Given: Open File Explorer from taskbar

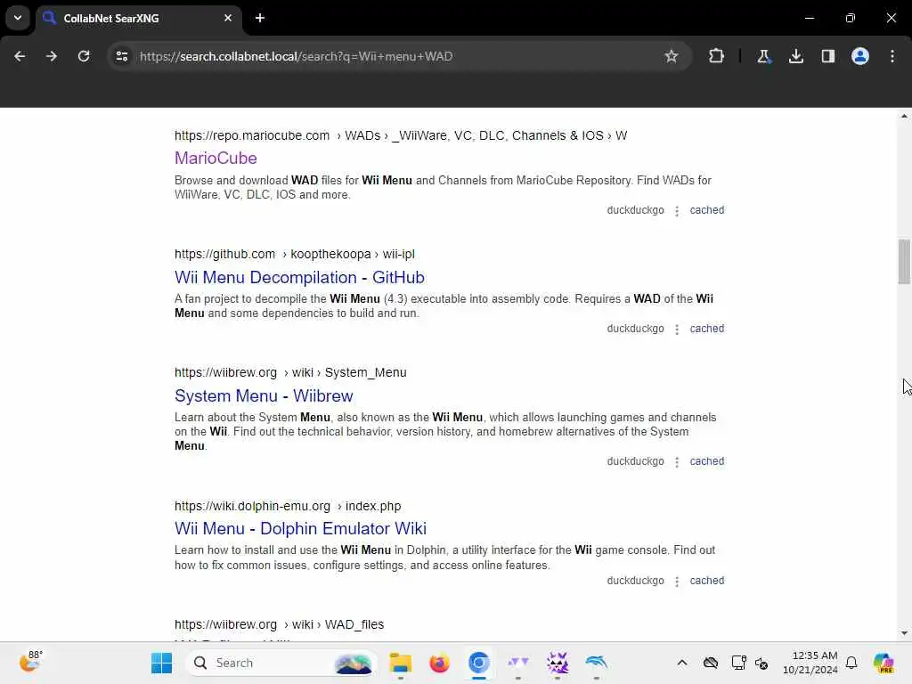Looking at the screenshot, I should pyautogui.click(x=400, y=663).
